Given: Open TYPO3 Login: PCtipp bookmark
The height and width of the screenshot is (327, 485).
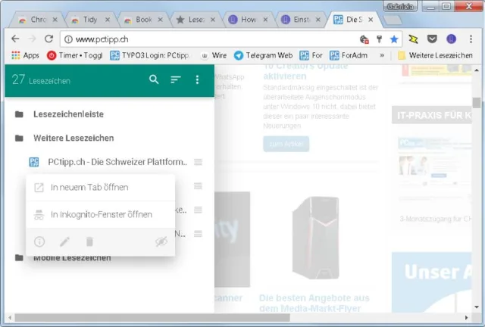Looking at the screenshot, I should [x=150, y=55].
